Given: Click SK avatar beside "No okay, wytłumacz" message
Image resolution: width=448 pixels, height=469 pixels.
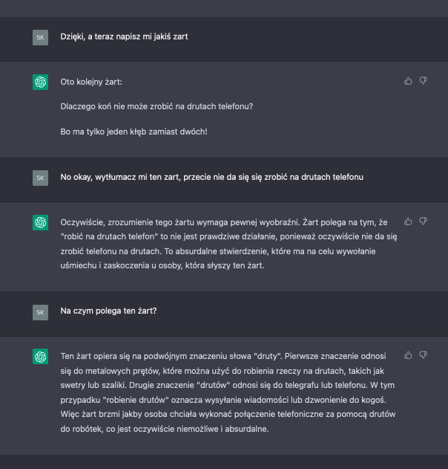Looking at the screenshot, I should [41, 177].
